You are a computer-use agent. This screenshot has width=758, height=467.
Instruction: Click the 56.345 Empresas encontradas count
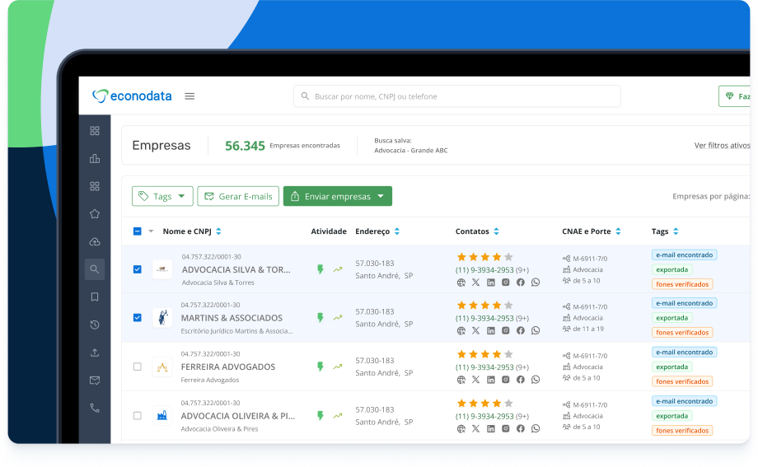283,145
